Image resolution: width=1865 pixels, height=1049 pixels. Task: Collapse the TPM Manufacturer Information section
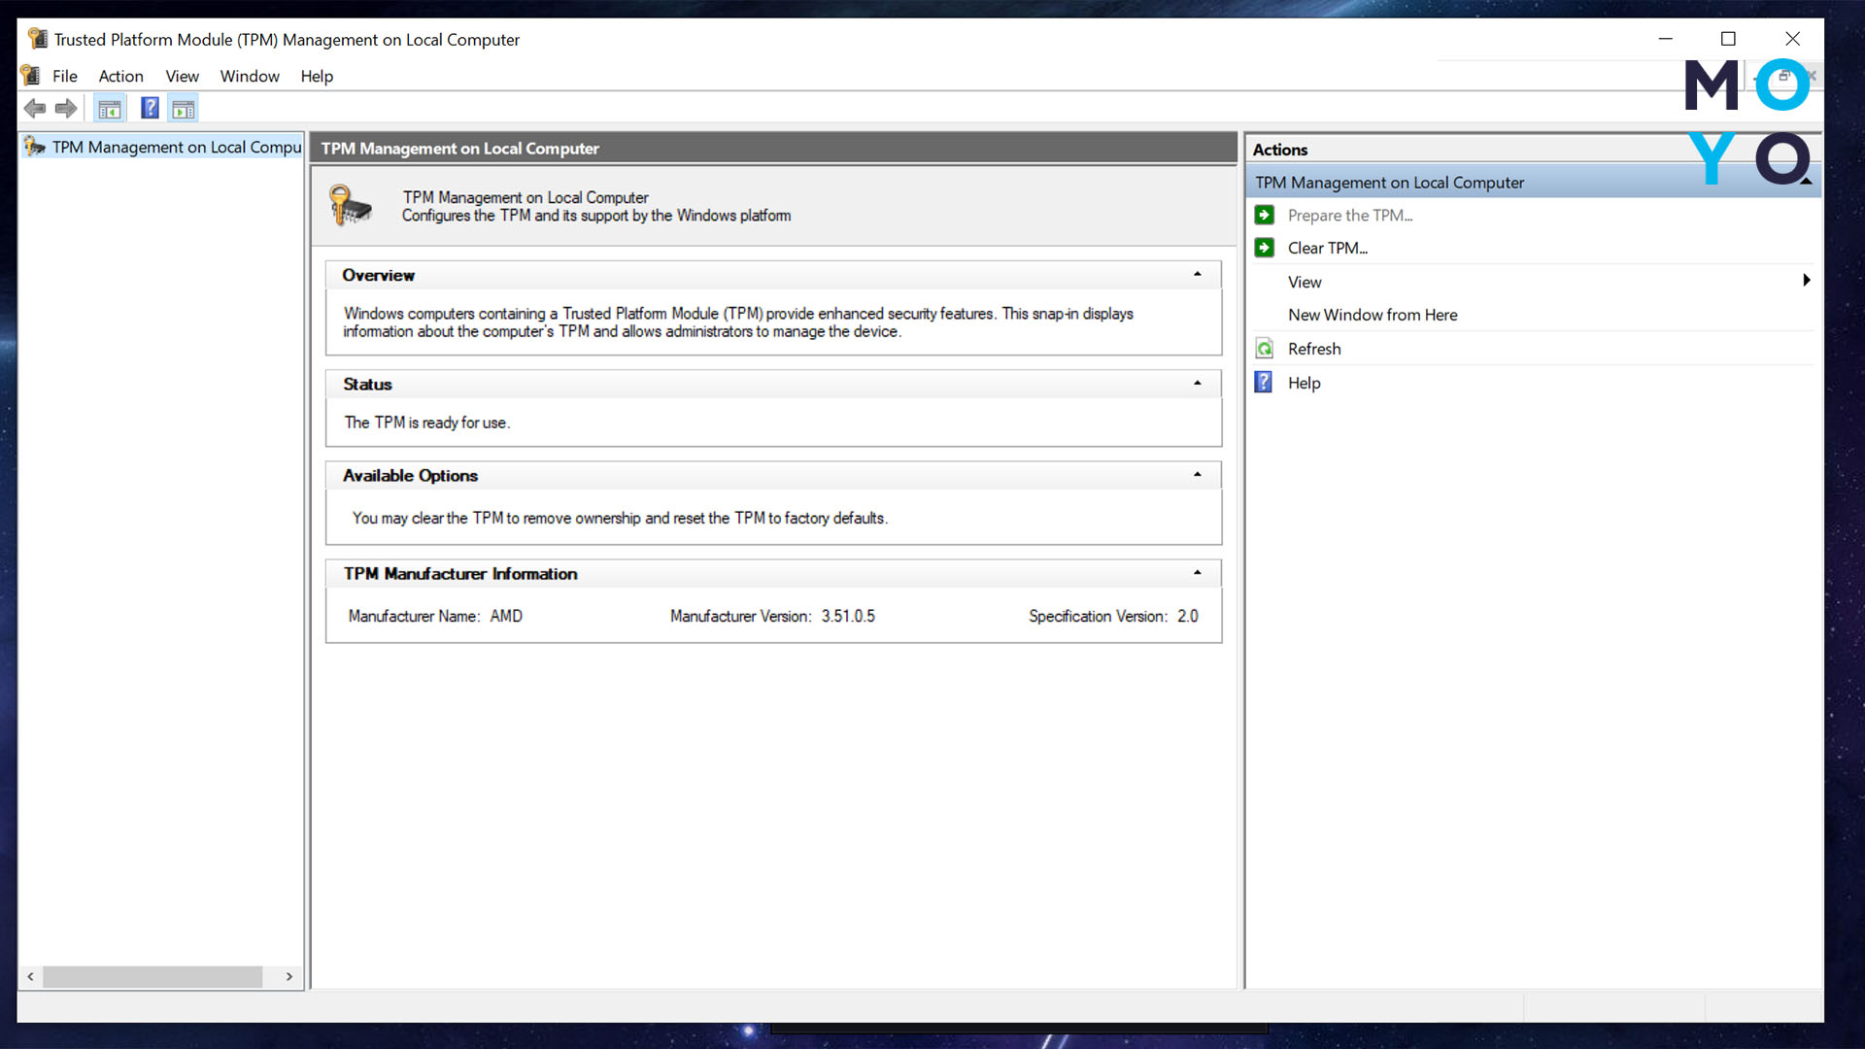click(x=1197, y=573)
